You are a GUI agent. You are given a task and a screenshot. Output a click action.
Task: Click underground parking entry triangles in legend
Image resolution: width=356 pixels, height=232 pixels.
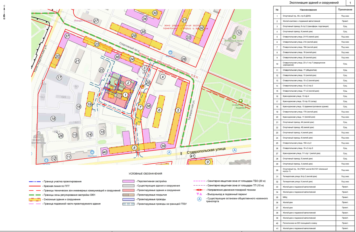pyautogui.click(x=199, y=194)
